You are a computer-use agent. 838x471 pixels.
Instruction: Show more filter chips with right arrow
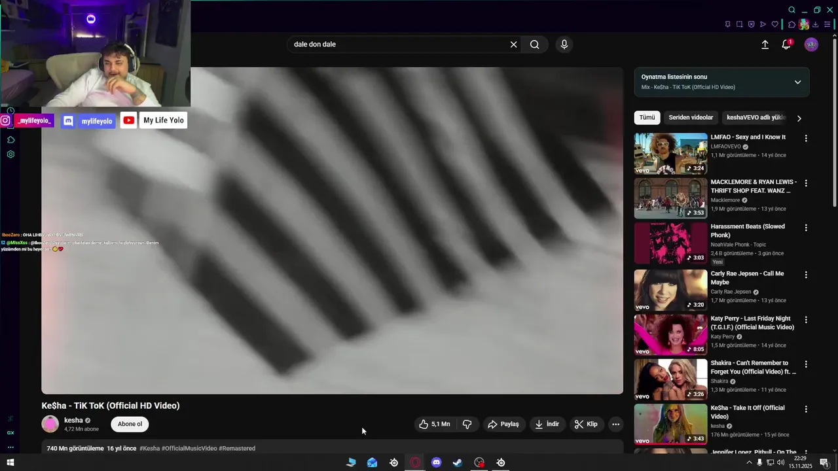coord(799,118)
